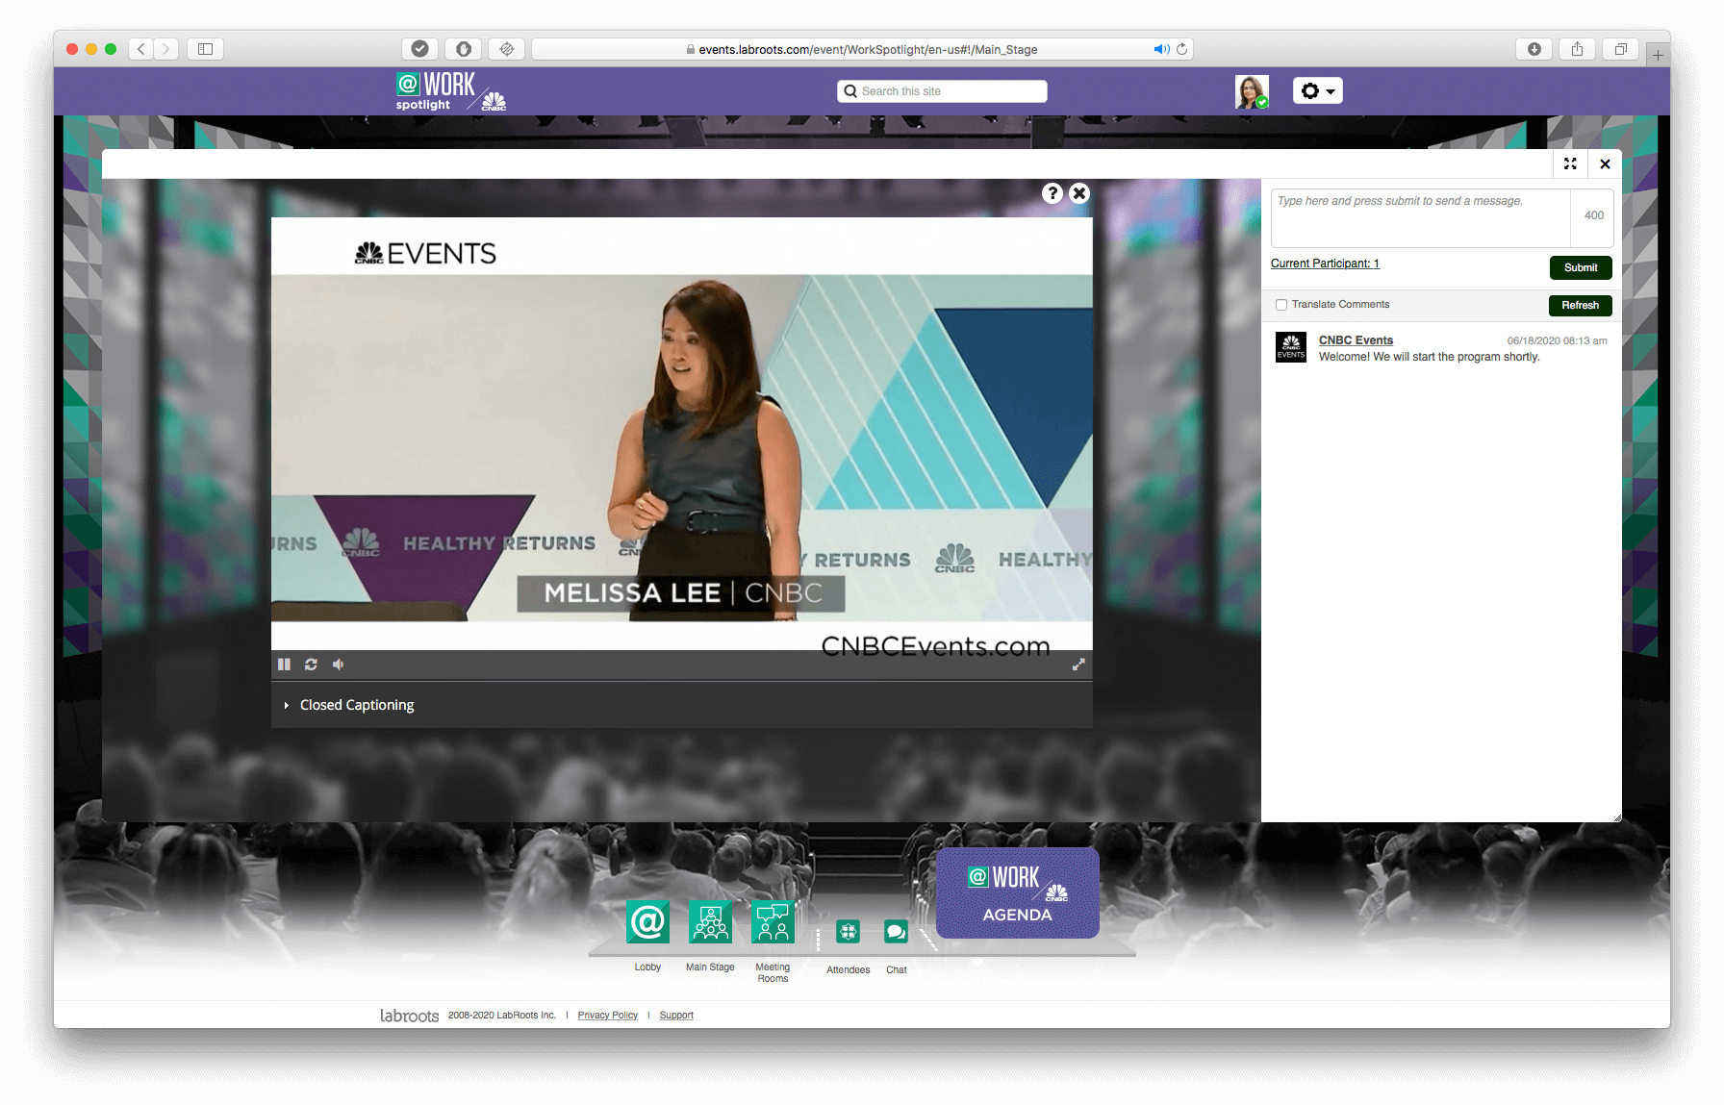Image resolution: width=1724 pixels, height=1105 pixels.
Task: Expand video player to fullscreen
Action: [1078, 665]
